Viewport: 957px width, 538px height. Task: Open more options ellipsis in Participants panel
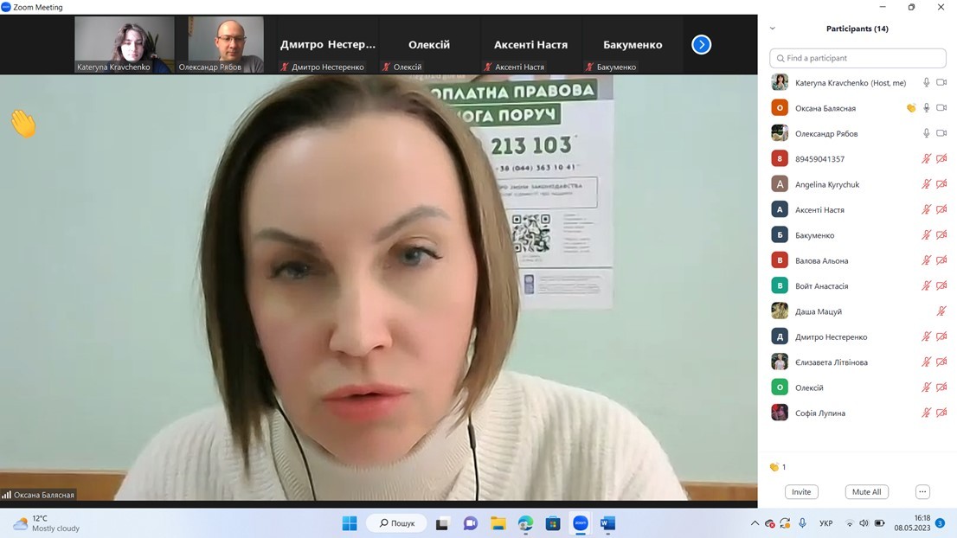click(x=922, y=491)
